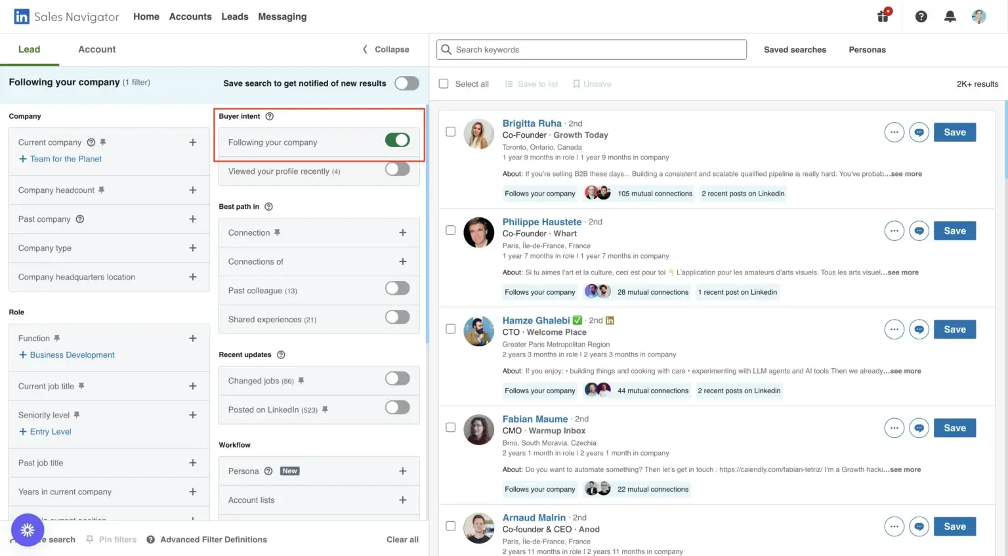Save lead Brigitta Ruha
This screenshot has height=556, width=1008.
point(955,132)
